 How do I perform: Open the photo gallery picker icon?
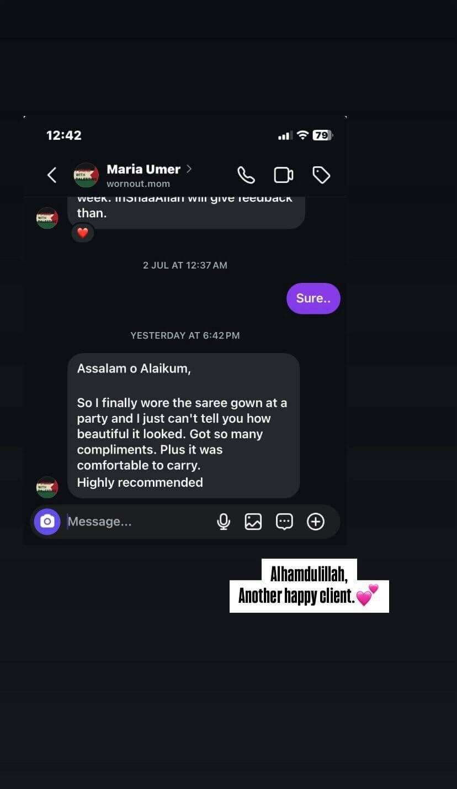(x=253, y=522)
